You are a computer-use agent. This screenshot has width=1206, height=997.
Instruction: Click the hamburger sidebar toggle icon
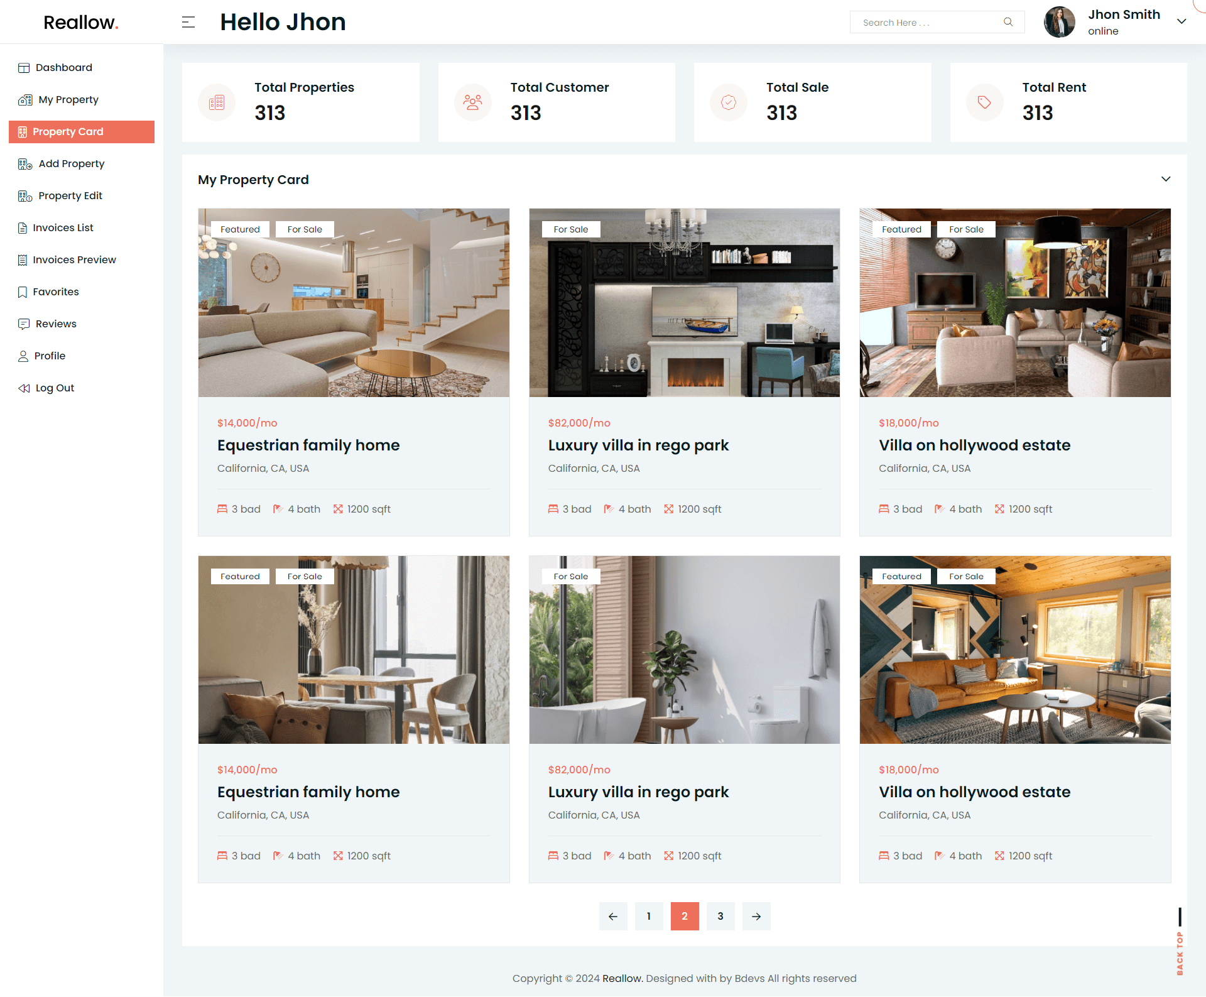click(188, 23)
